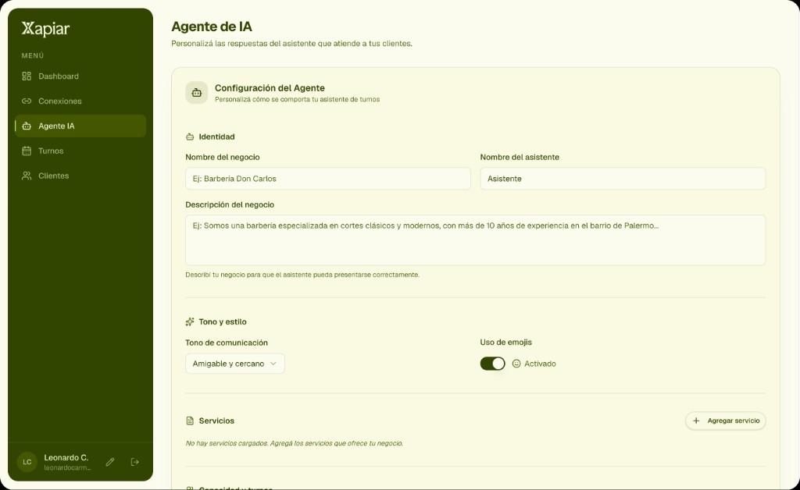The height and width of the screenshot is (490, 800).
Task: Click the Agregar servicio button
Action: click(x=725, y=421)
